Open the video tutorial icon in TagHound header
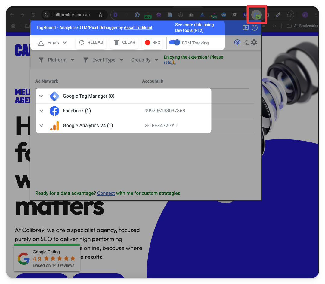This screenshot has height=284, width=325. (x=246, y=28)
